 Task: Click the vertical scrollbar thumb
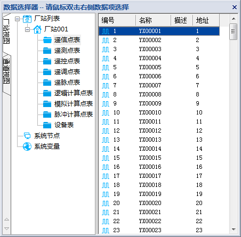234,31
